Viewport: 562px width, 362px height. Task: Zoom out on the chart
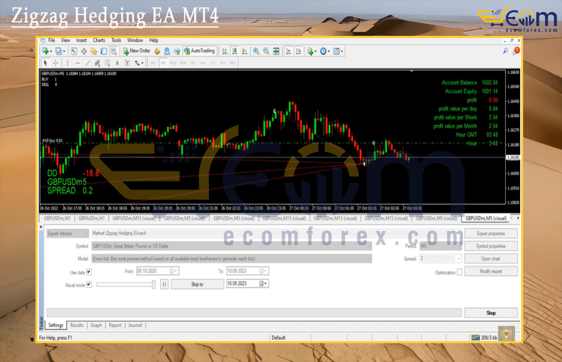click(x=266, y=51)
